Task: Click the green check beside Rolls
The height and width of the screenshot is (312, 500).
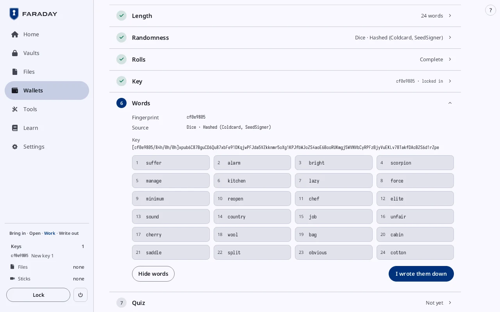Action: click(121, 59)
